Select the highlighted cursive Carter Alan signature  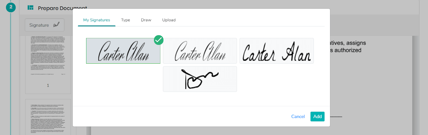[123, 51]
